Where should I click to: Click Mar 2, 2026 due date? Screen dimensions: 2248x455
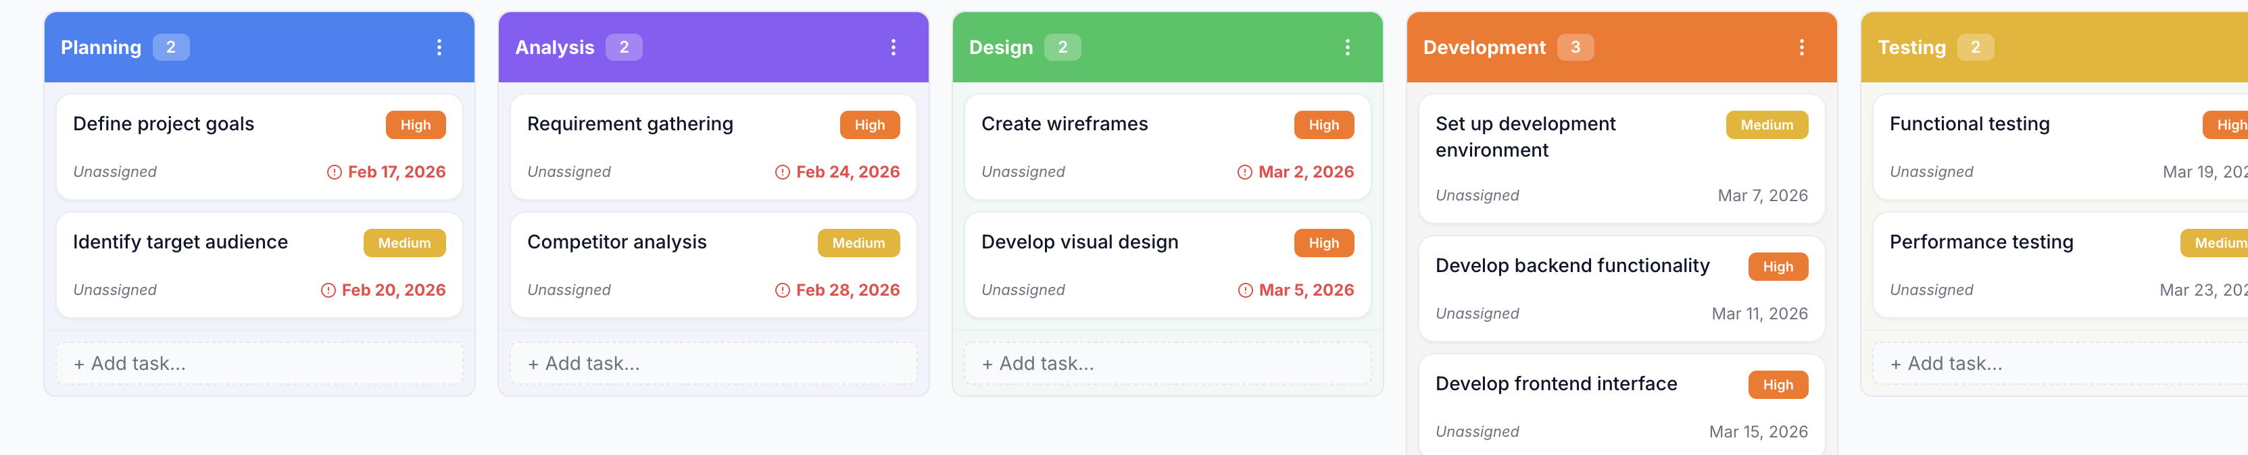(x=1306, y=173)
